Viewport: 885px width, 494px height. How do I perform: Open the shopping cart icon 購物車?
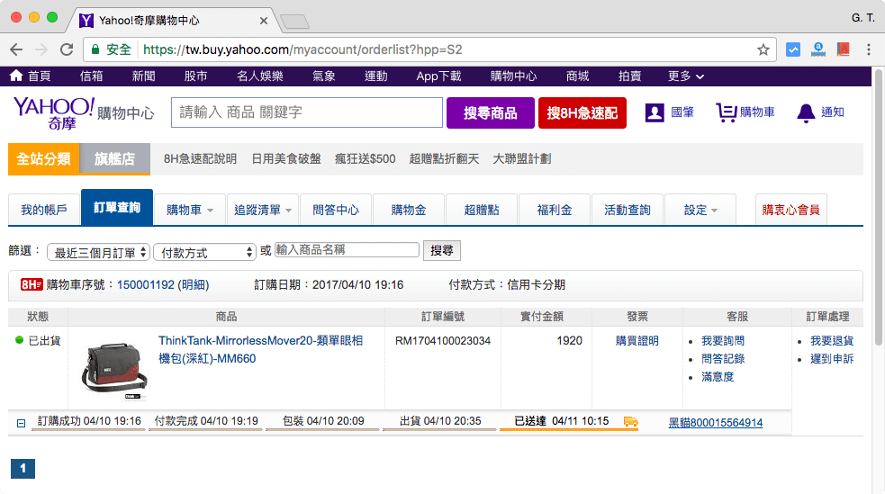(726, 112)
